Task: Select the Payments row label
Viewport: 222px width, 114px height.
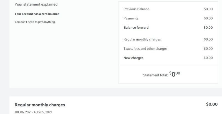Action: click(x=131, y=18)
